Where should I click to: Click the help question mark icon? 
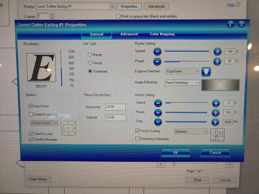coord(238,5)
